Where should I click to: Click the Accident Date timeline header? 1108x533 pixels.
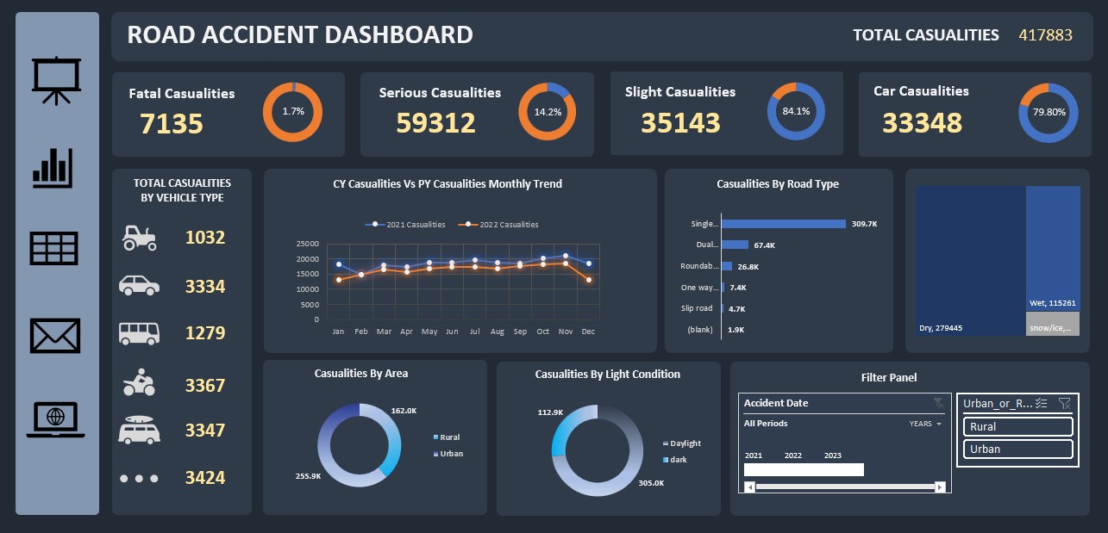(776, 403)
